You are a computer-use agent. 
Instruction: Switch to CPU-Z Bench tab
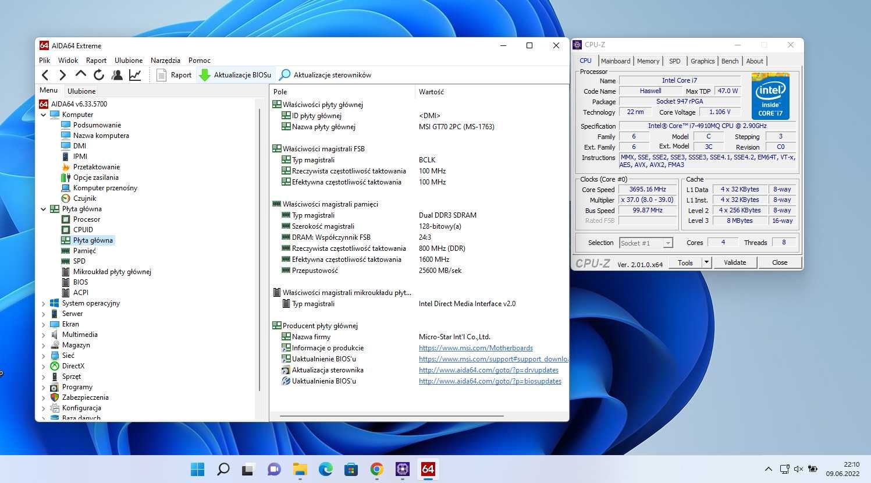click(x=730, y=61)
